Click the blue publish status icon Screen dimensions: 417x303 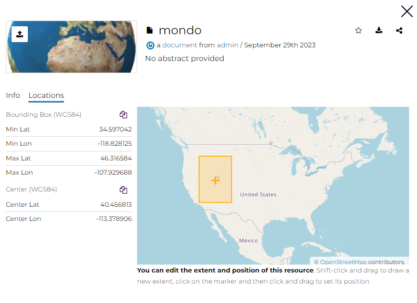click(150, 45)
